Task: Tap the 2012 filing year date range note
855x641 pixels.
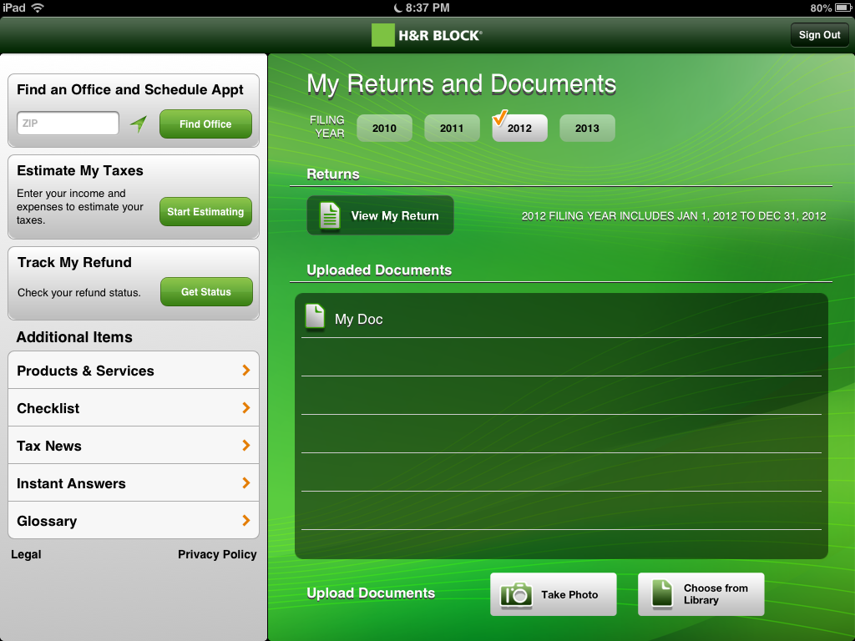Action: pos(674,216)
